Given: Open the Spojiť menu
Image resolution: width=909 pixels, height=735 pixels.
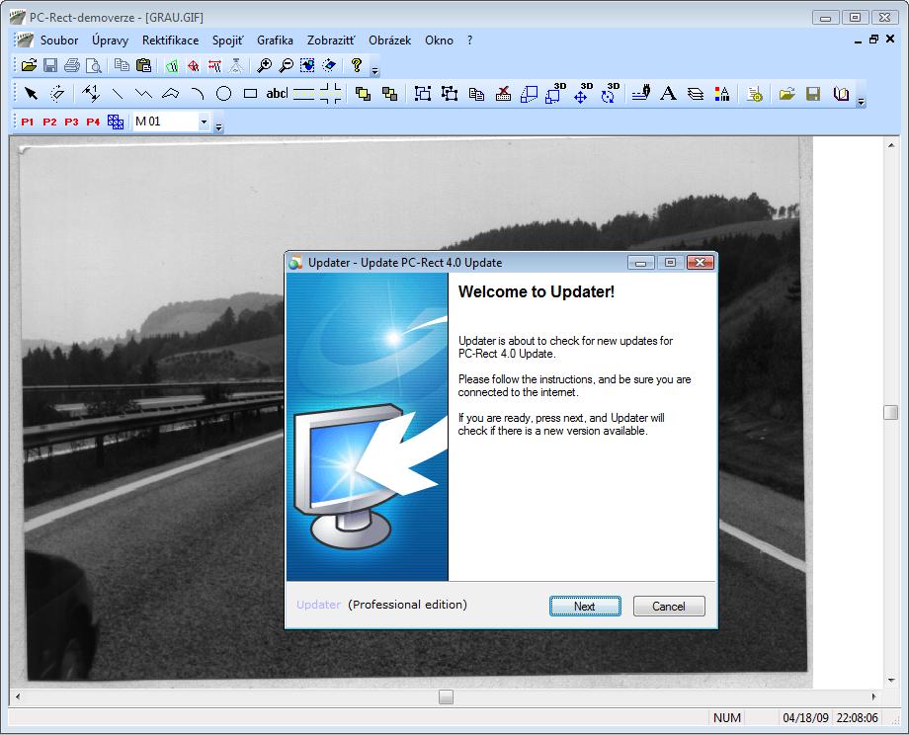Looking at the screenshot, I should [228, 40].
